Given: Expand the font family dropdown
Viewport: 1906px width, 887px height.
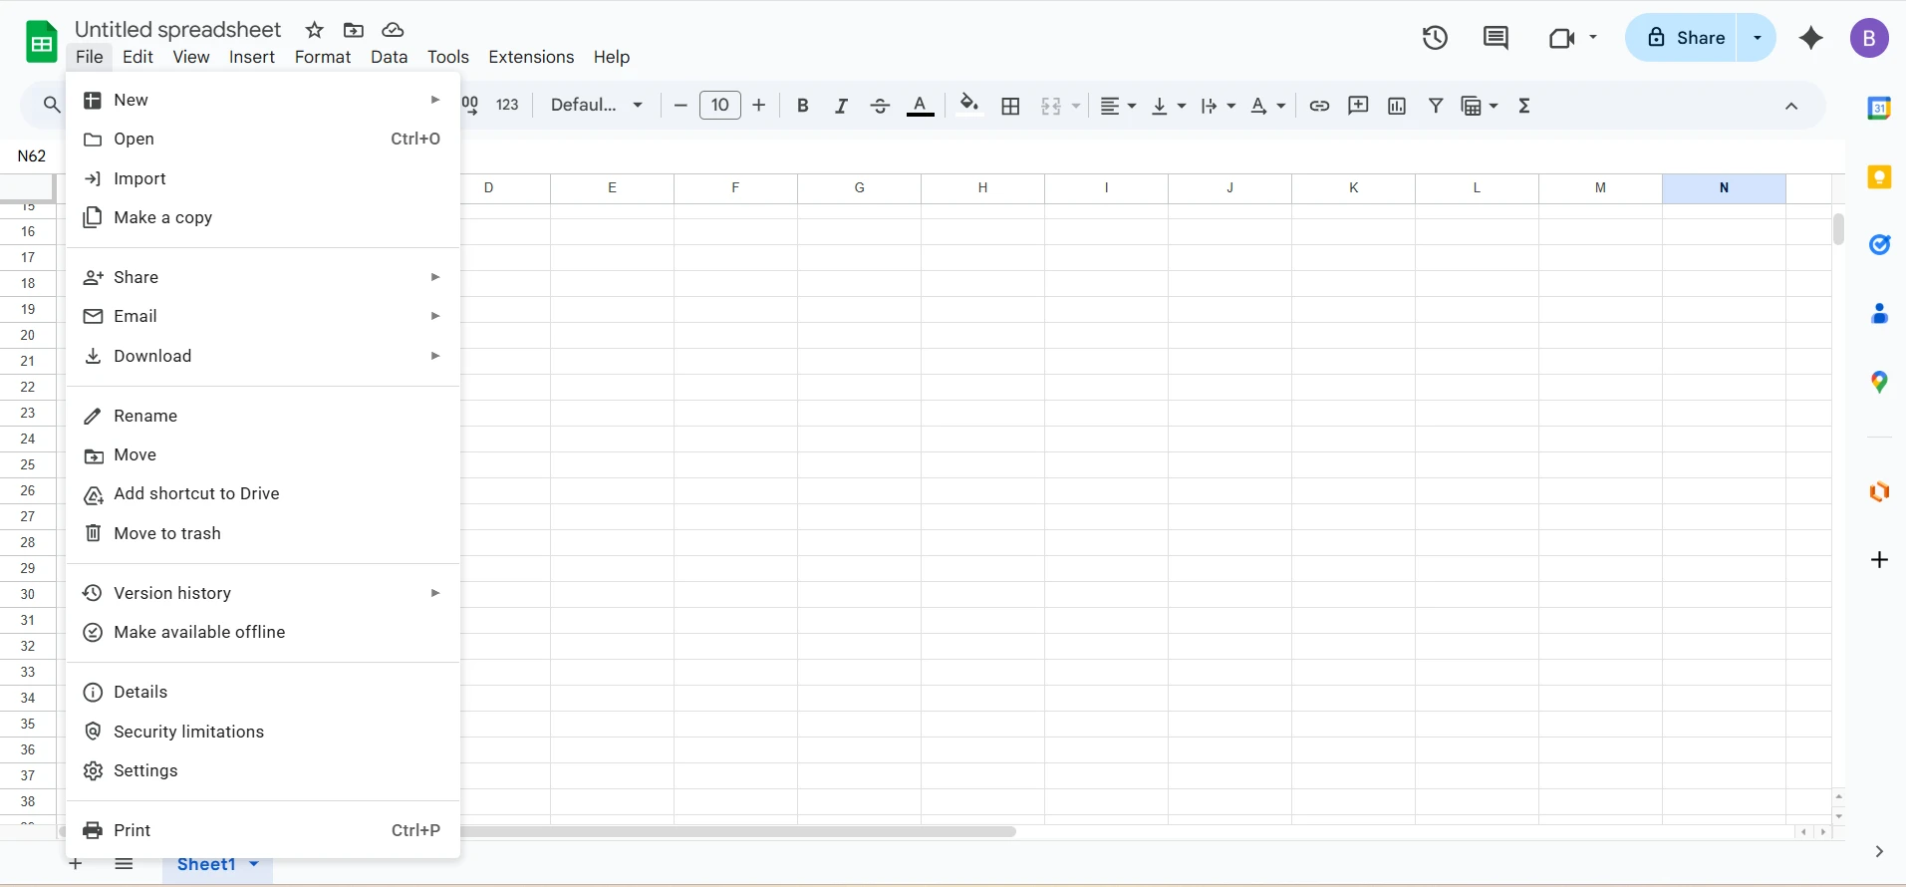Looking at the screenshot, I should [597, 106].
